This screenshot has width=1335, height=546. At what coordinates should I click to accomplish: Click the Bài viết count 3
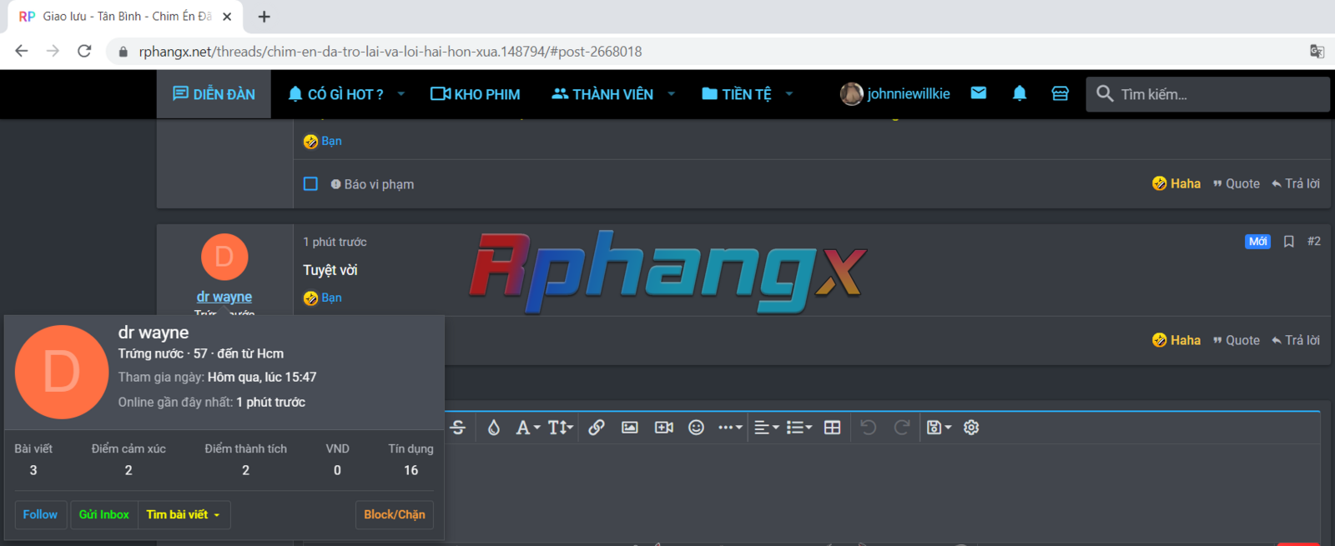[x=33, y=470]
